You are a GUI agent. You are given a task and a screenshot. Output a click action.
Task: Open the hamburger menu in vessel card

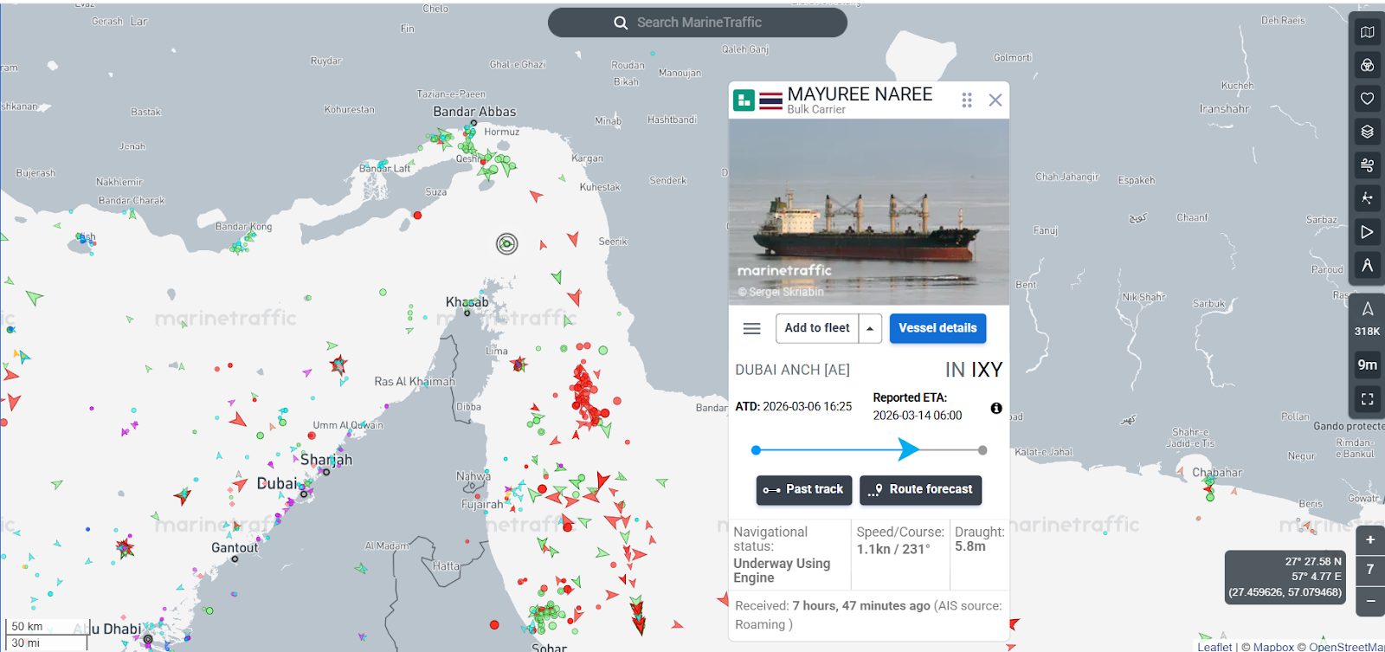pos(751,329)
